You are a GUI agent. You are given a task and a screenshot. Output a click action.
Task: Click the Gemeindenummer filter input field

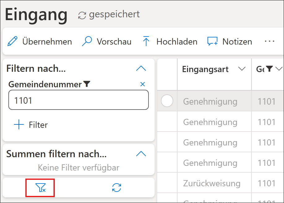79,101
